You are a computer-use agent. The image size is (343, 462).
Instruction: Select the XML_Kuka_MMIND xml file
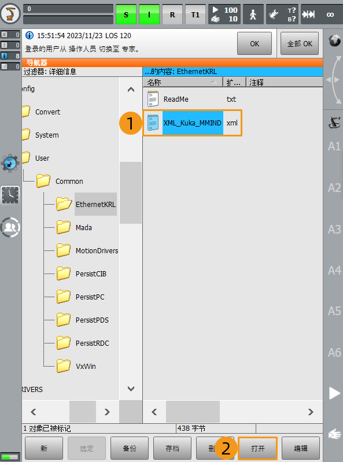tap(193, 123)
